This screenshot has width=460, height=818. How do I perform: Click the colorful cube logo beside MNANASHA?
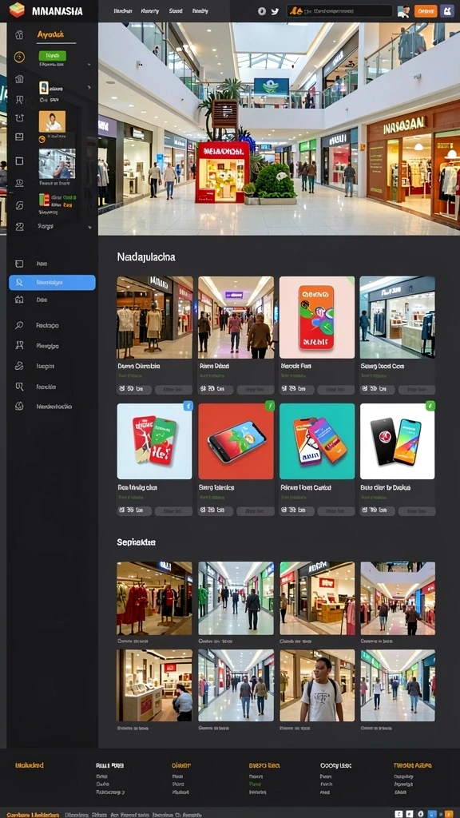tap(18, 10)
